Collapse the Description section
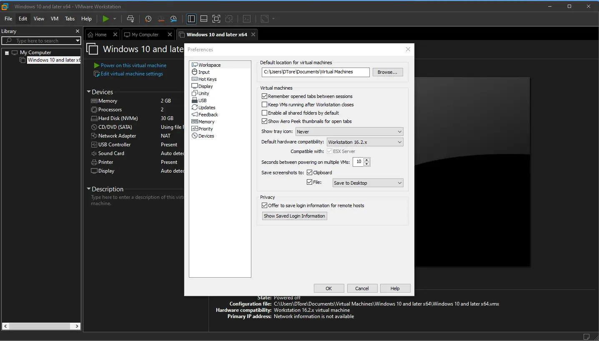 coord(89,189)
